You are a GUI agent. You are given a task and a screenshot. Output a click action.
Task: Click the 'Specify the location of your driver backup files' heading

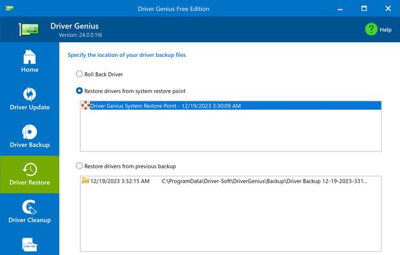pyautogui.click(x=127, y=55)
